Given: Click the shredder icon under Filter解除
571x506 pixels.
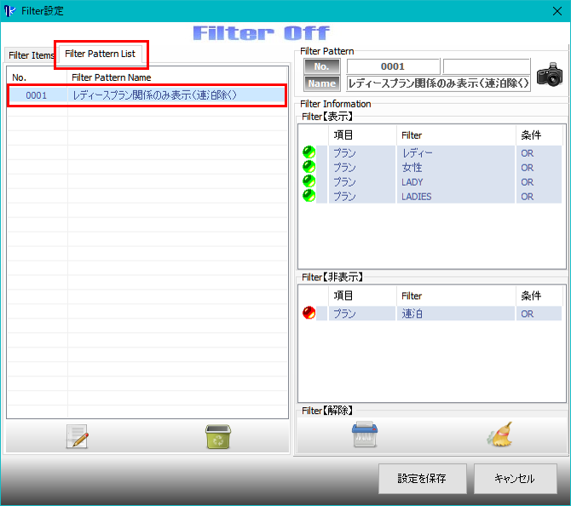Looking at the screenshot, I should 365,435.
